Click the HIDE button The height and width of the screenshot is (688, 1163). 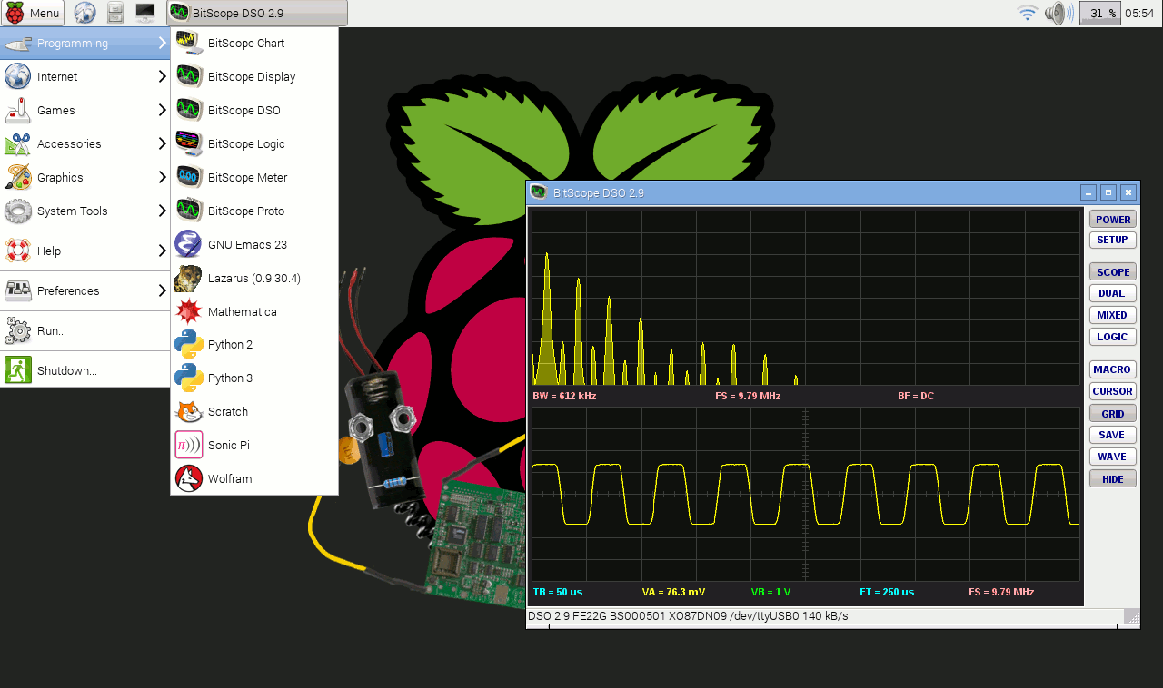point(1113,479)
